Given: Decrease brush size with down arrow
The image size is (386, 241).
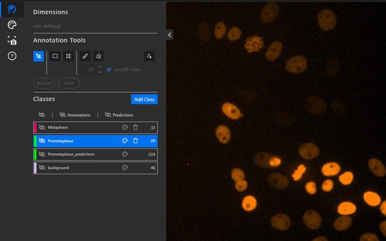Looking at the screenshot, I should point(100,72).
